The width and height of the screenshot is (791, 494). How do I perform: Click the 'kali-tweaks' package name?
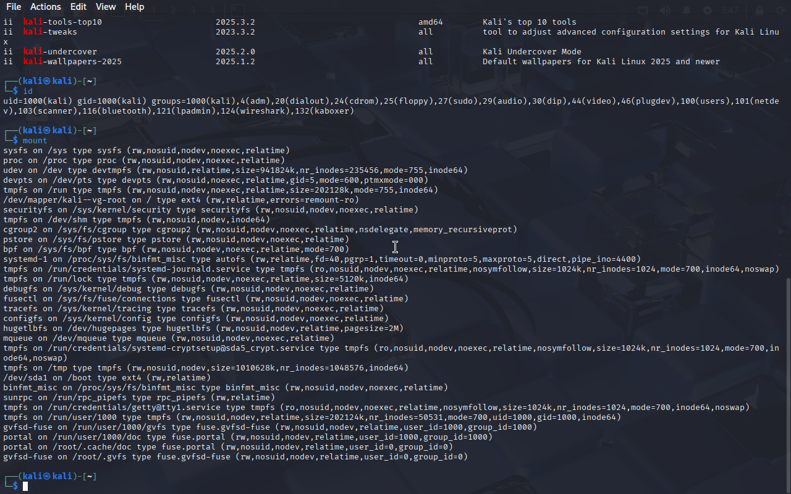(x=50, y=32)
